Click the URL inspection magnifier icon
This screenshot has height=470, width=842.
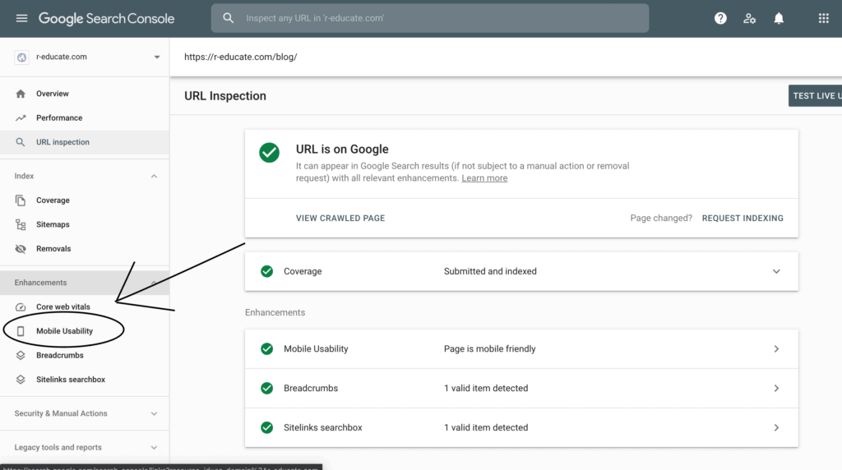(21, 142)
